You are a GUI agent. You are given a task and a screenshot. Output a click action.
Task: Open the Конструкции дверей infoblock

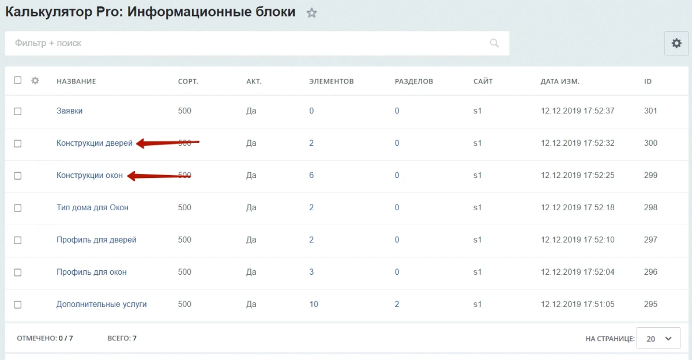pyautogui.click(x=95, y=143)
